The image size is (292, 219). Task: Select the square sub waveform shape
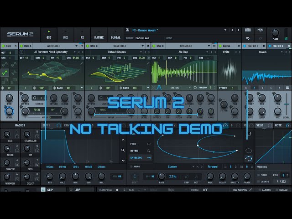[x=5, y=81]
